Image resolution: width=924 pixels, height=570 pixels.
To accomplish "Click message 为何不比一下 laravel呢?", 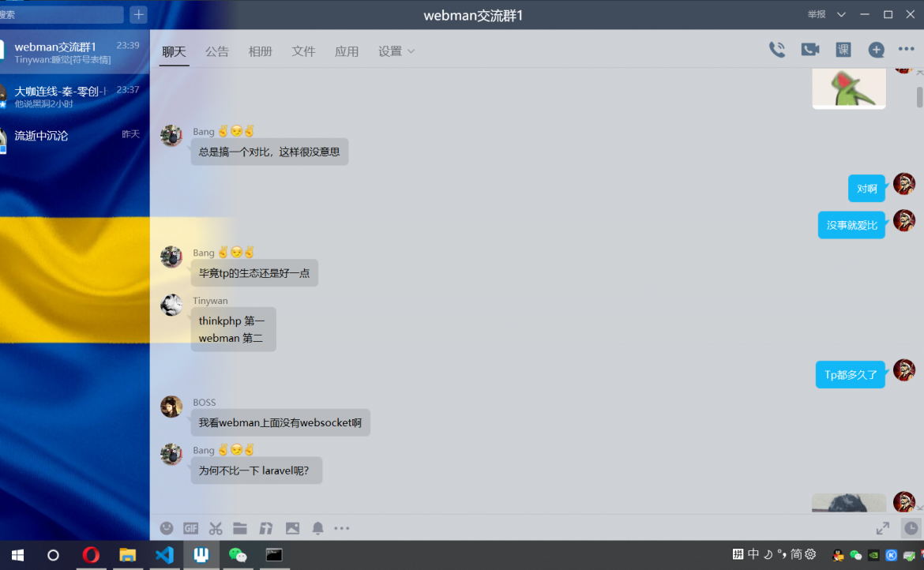I will click(x=257, y=471).
